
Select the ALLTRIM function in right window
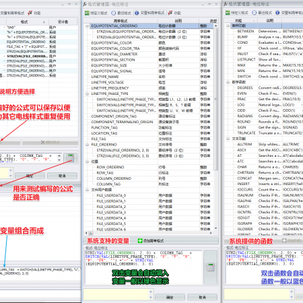[244, 144]
